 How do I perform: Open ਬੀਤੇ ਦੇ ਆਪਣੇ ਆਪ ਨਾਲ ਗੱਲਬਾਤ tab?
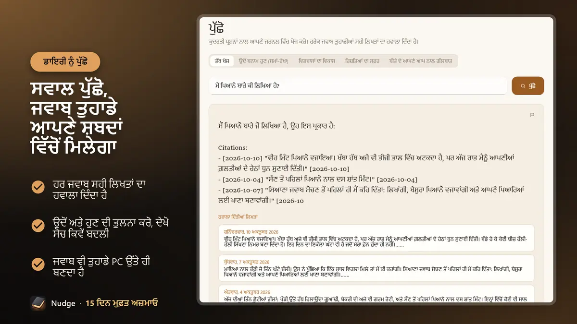click(420, 61)
